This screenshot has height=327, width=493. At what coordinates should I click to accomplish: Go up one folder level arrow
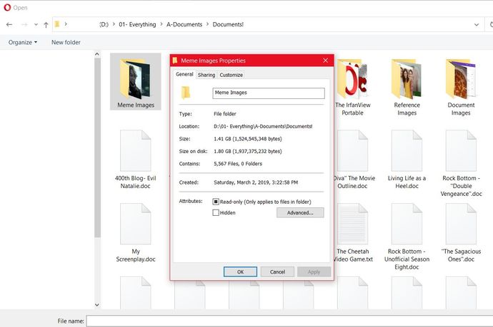point(46,25)
